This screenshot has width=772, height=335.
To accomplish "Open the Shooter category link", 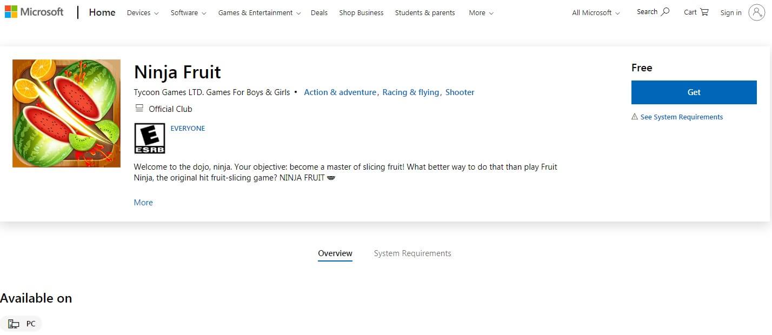I will pyautogui.click(x=460, y=92).
